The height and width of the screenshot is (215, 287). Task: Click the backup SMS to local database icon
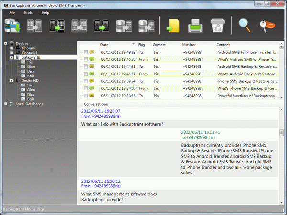(x=12, y=26)
